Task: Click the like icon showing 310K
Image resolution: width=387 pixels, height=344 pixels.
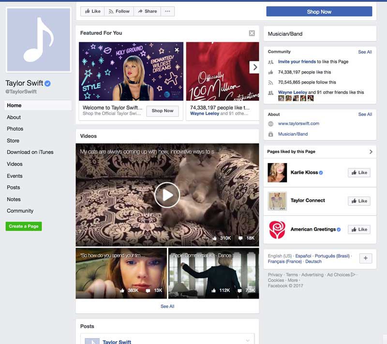Action: [214, 238]
